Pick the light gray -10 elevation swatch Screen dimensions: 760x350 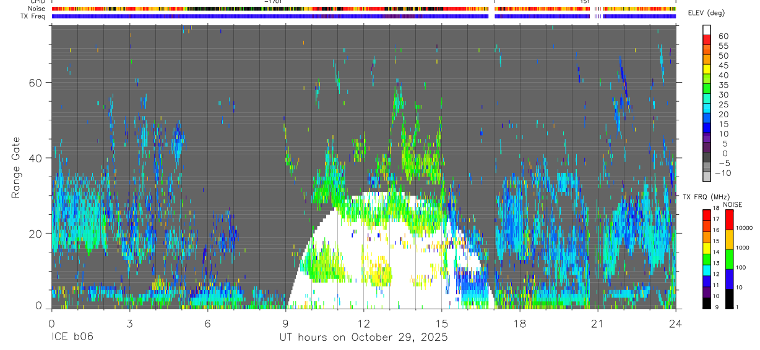tap(707, 176)
